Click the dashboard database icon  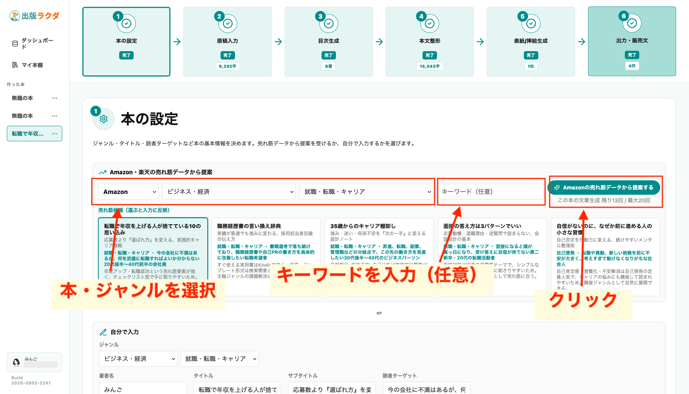pyautogui.click(x=15, y=44)
